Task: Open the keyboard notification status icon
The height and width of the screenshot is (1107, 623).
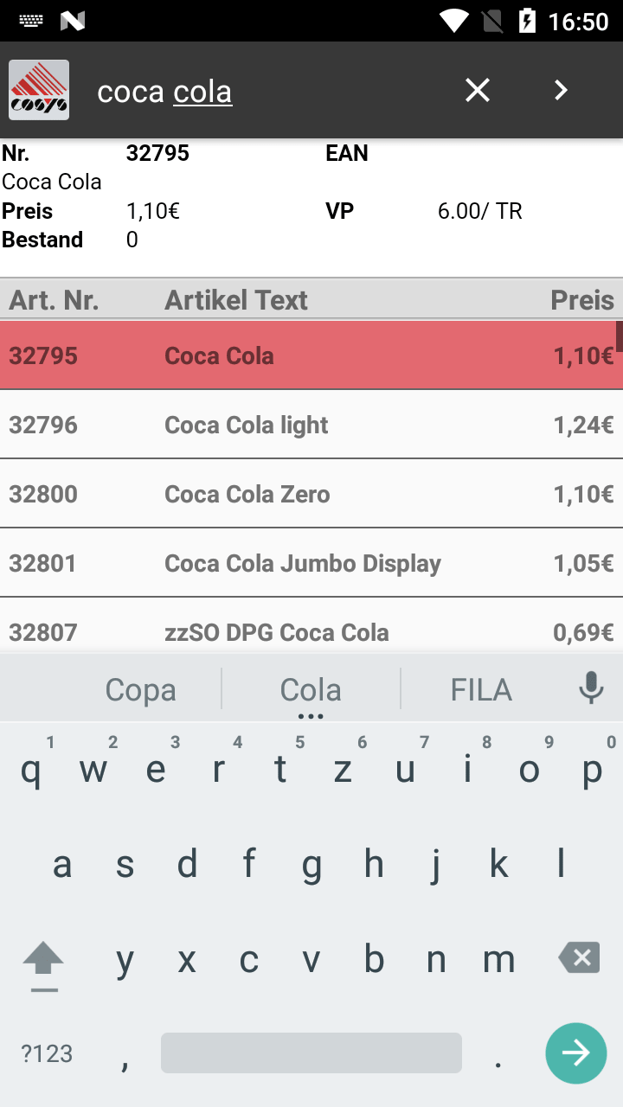Action: (31, 21)
